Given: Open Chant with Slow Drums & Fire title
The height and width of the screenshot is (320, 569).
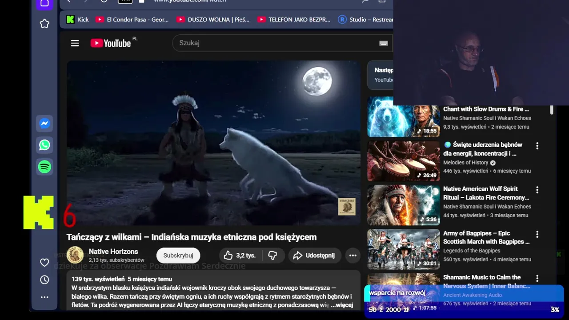Looking at the screenshot, I should point(486,109).
